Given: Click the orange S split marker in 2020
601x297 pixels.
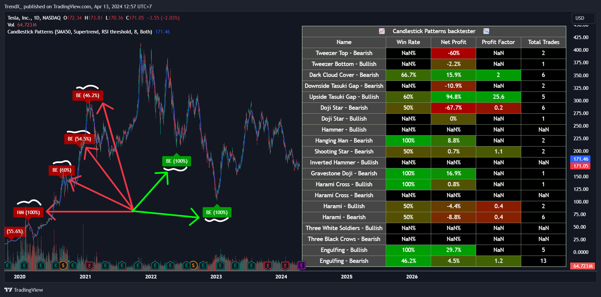Looking at the screenshot, I should (x=63, y=265).
